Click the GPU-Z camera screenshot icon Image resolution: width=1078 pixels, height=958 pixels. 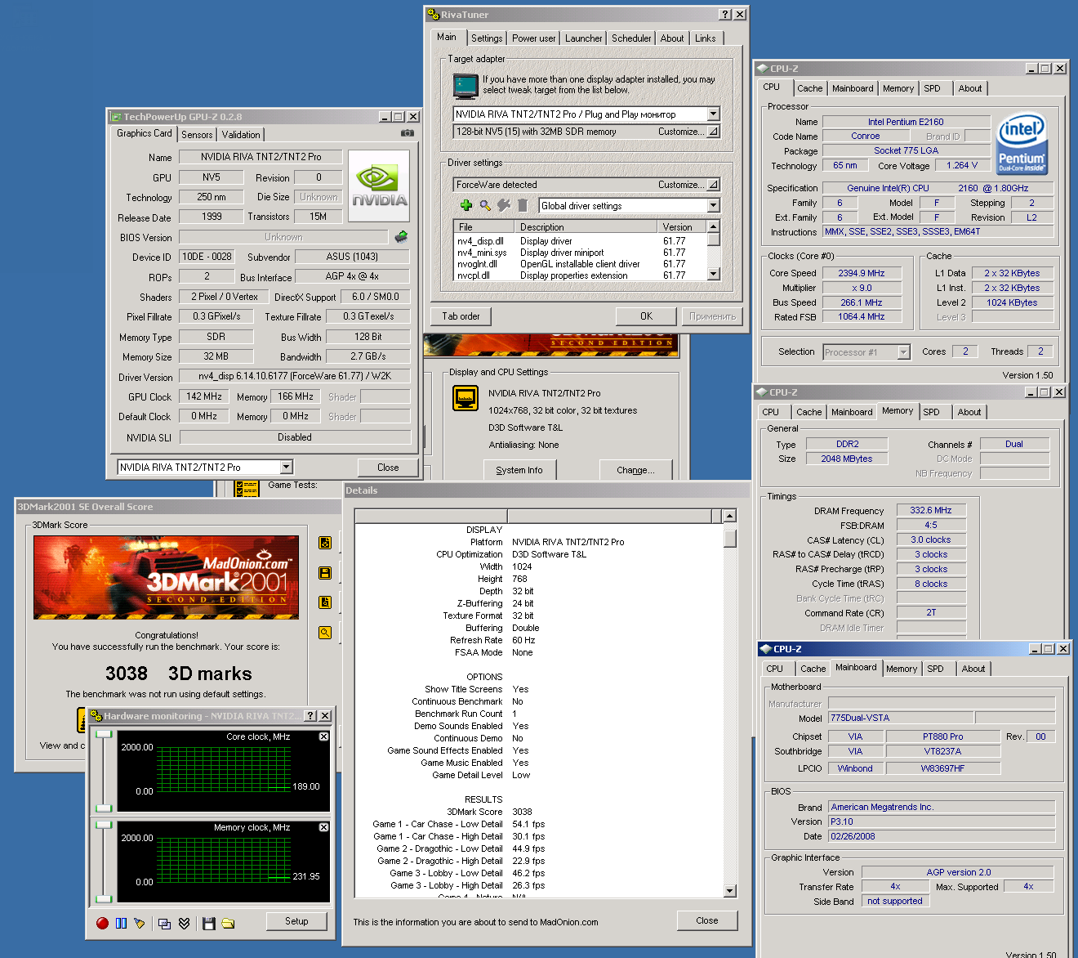[x=408, y=133]
